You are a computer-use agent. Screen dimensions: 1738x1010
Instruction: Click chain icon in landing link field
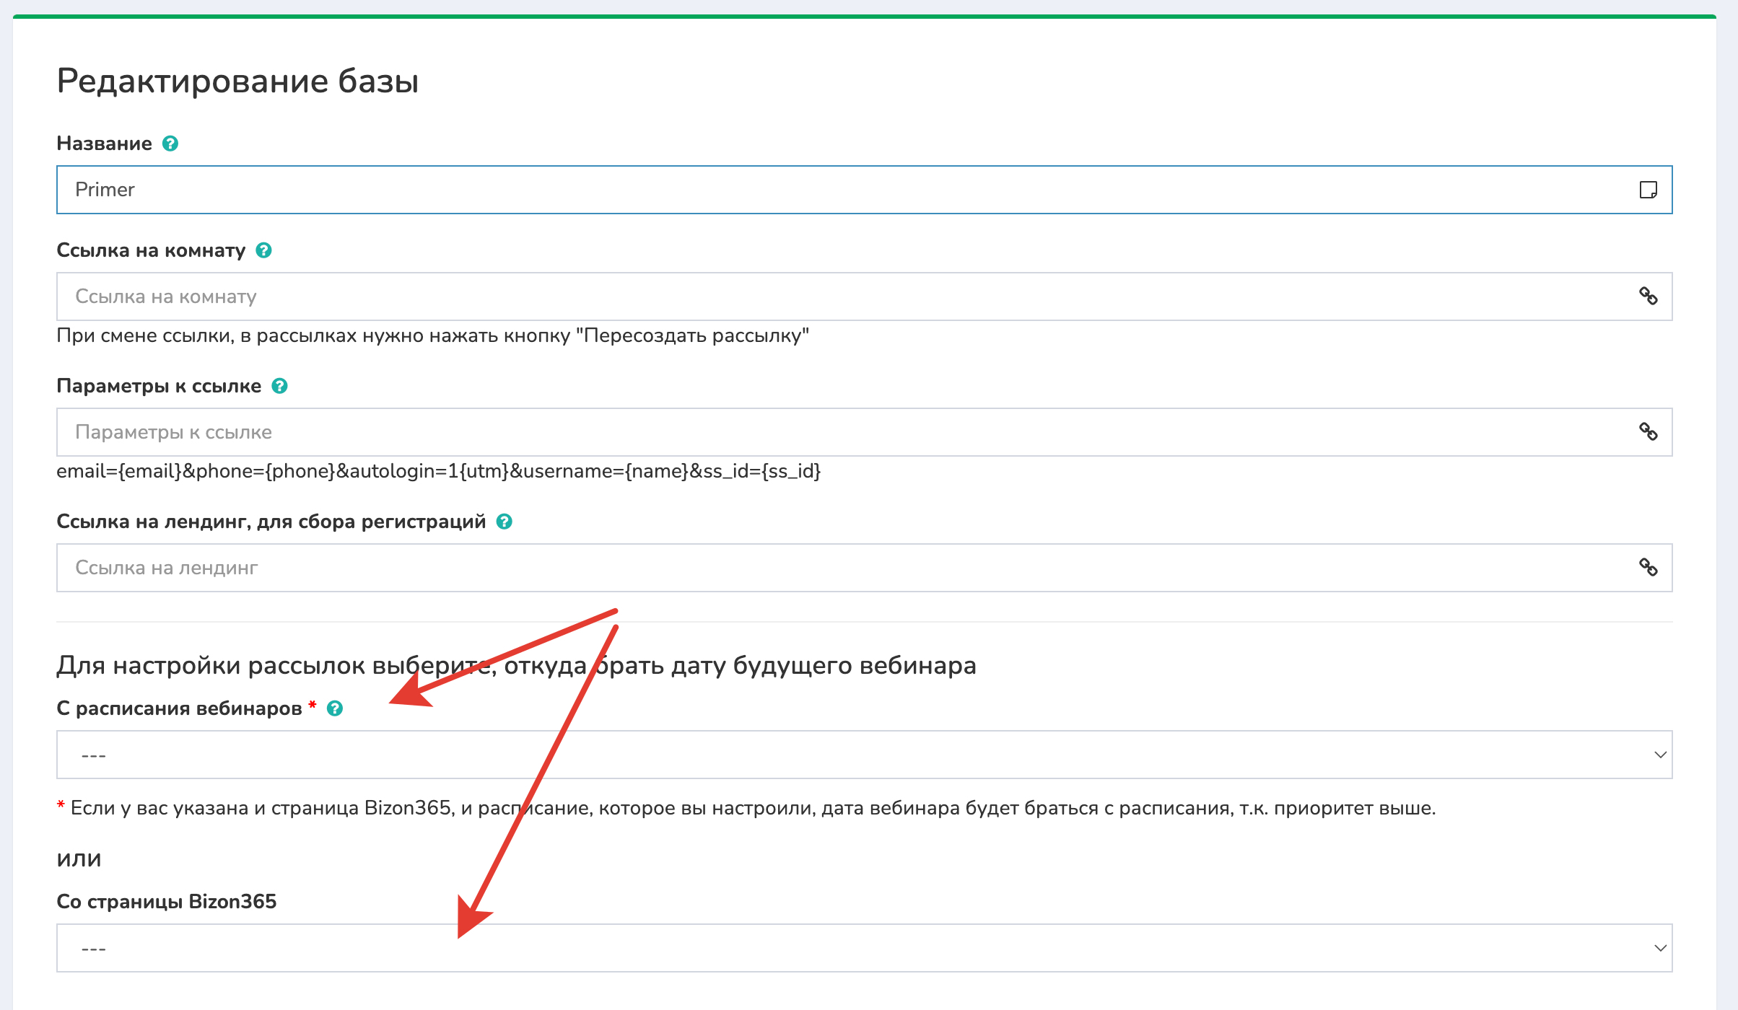click(x=1648, y=568)
